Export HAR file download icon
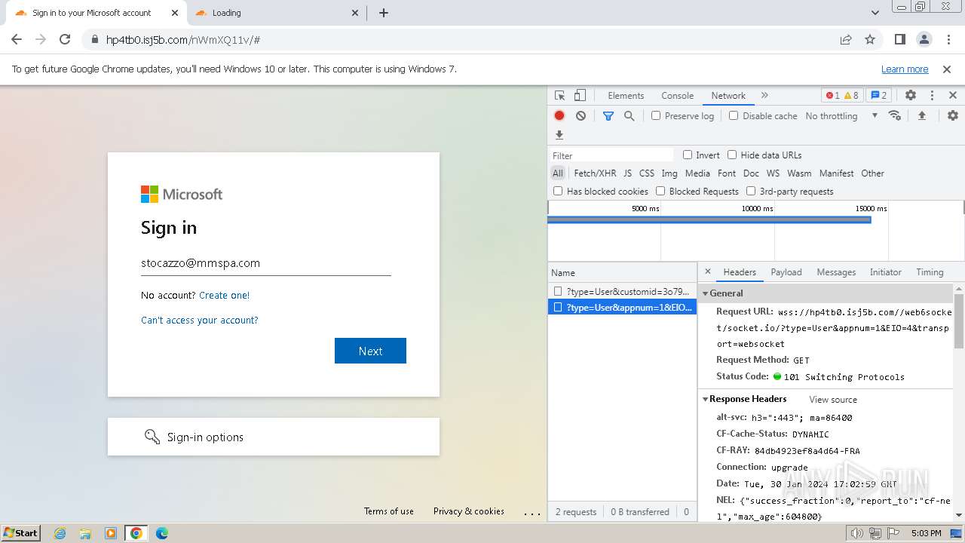 coord(559,135)
